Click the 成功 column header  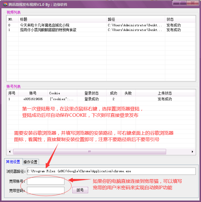click(114, 93)
